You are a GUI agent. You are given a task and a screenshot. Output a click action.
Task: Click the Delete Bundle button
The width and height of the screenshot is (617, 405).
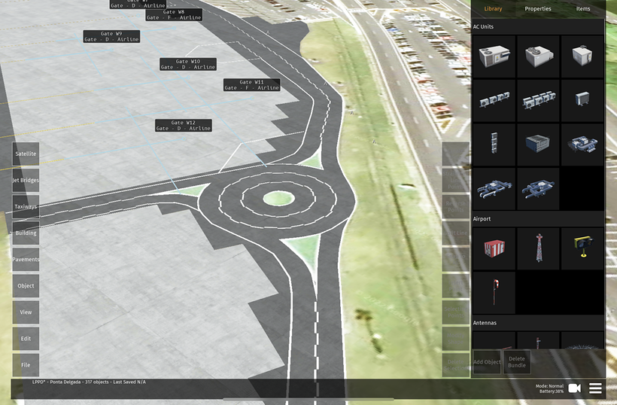click(x=517, y=362)
